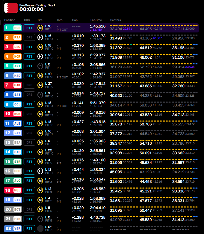Select the position 7 HAM driver badge
204x234 pixels.
click(13, 85)
